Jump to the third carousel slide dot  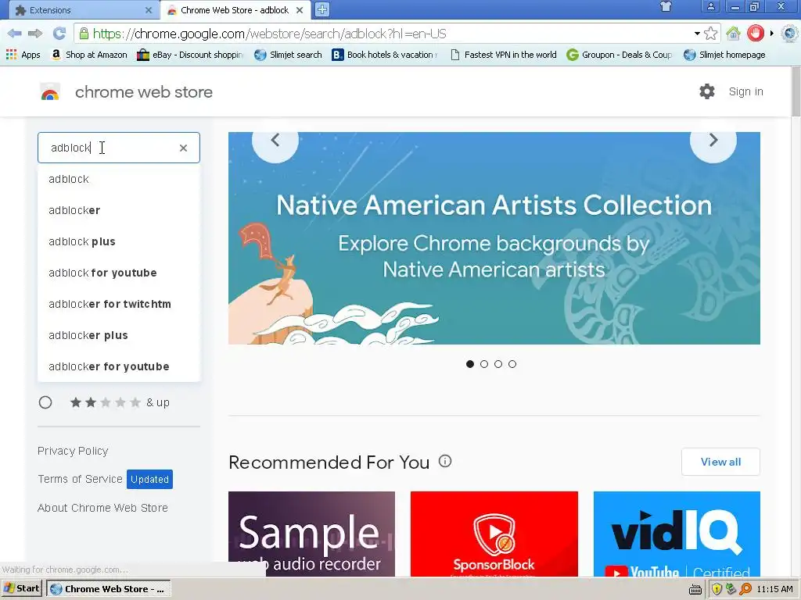[x=498, y=364]
